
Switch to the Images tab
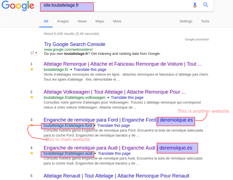pyautogui.click(x=63, y=21)
